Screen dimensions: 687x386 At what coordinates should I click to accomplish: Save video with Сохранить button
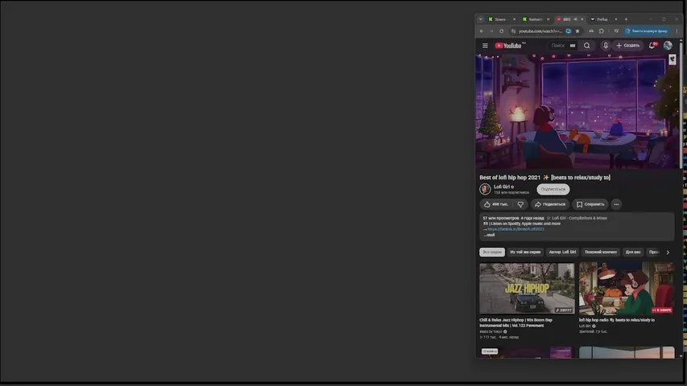590,204
